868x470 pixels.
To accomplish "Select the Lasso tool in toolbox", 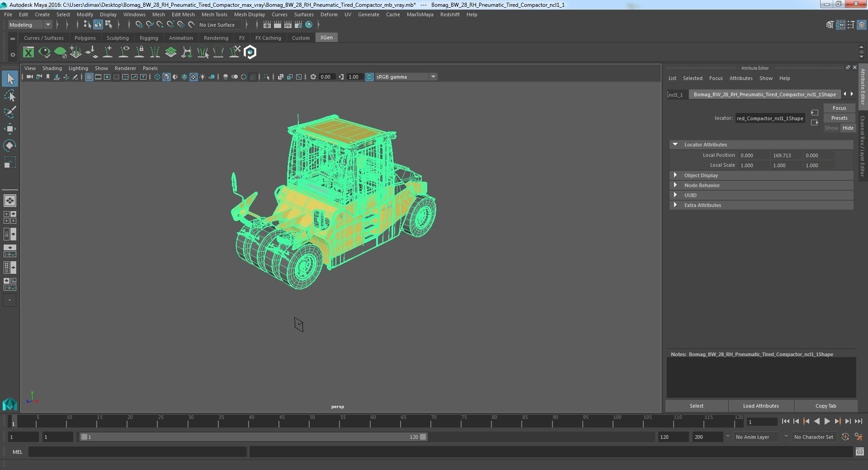I will coord(10,96).
